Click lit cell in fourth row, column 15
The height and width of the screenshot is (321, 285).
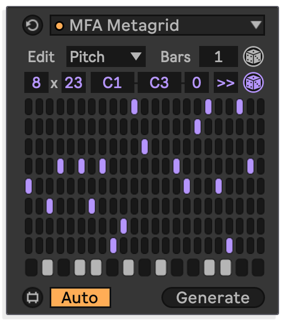177,166
